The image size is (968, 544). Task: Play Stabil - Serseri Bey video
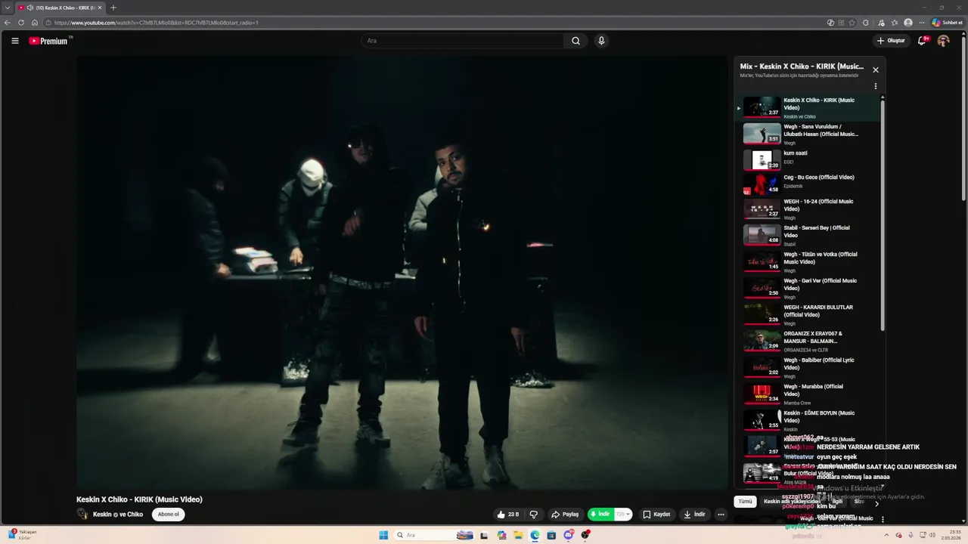808,236
